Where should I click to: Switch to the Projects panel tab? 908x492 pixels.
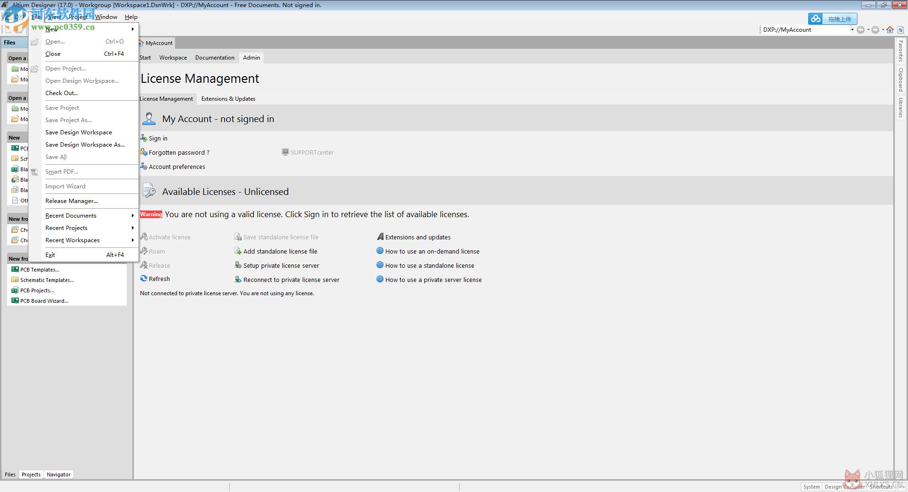31,474
